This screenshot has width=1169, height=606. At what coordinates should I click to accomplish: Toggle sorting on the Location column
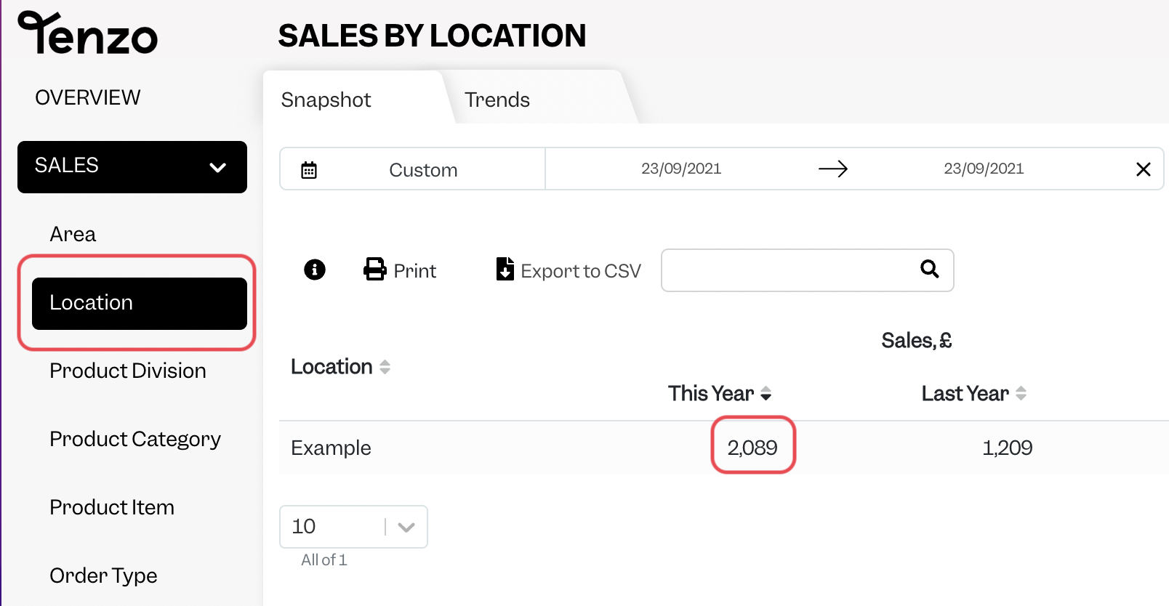(x=384, y=366)
